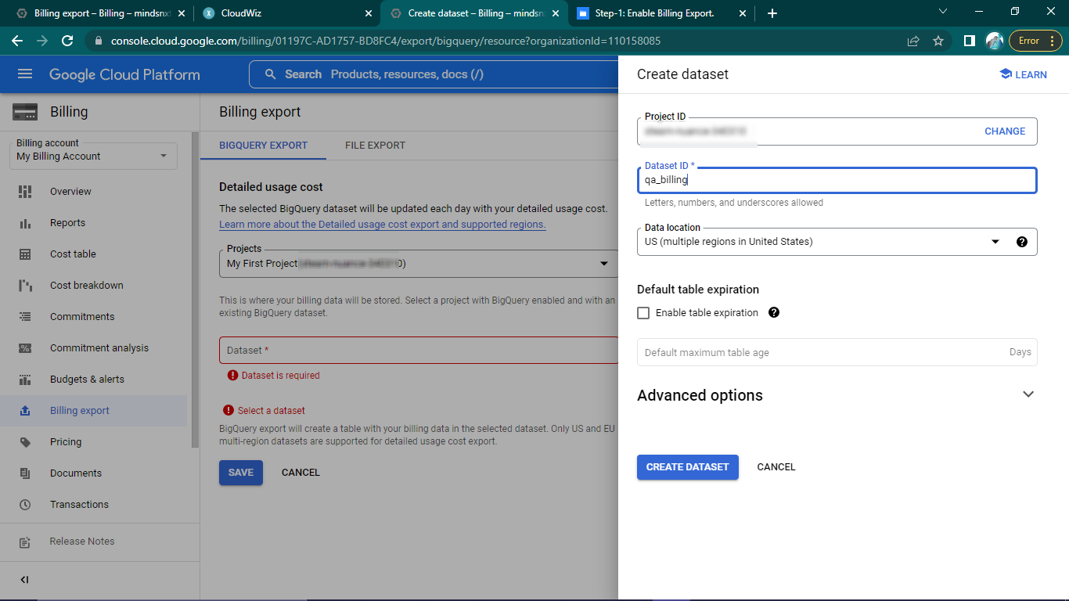Expand the Advanced options section
The height and width of the screenshot is (601, 1069).
pos(1028,394)
